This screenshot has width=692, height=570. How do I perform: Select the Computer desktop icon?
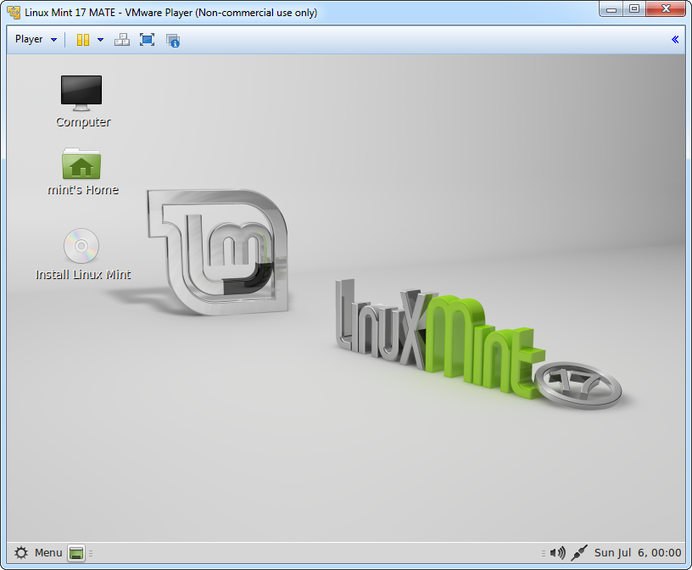coord(81,93)
